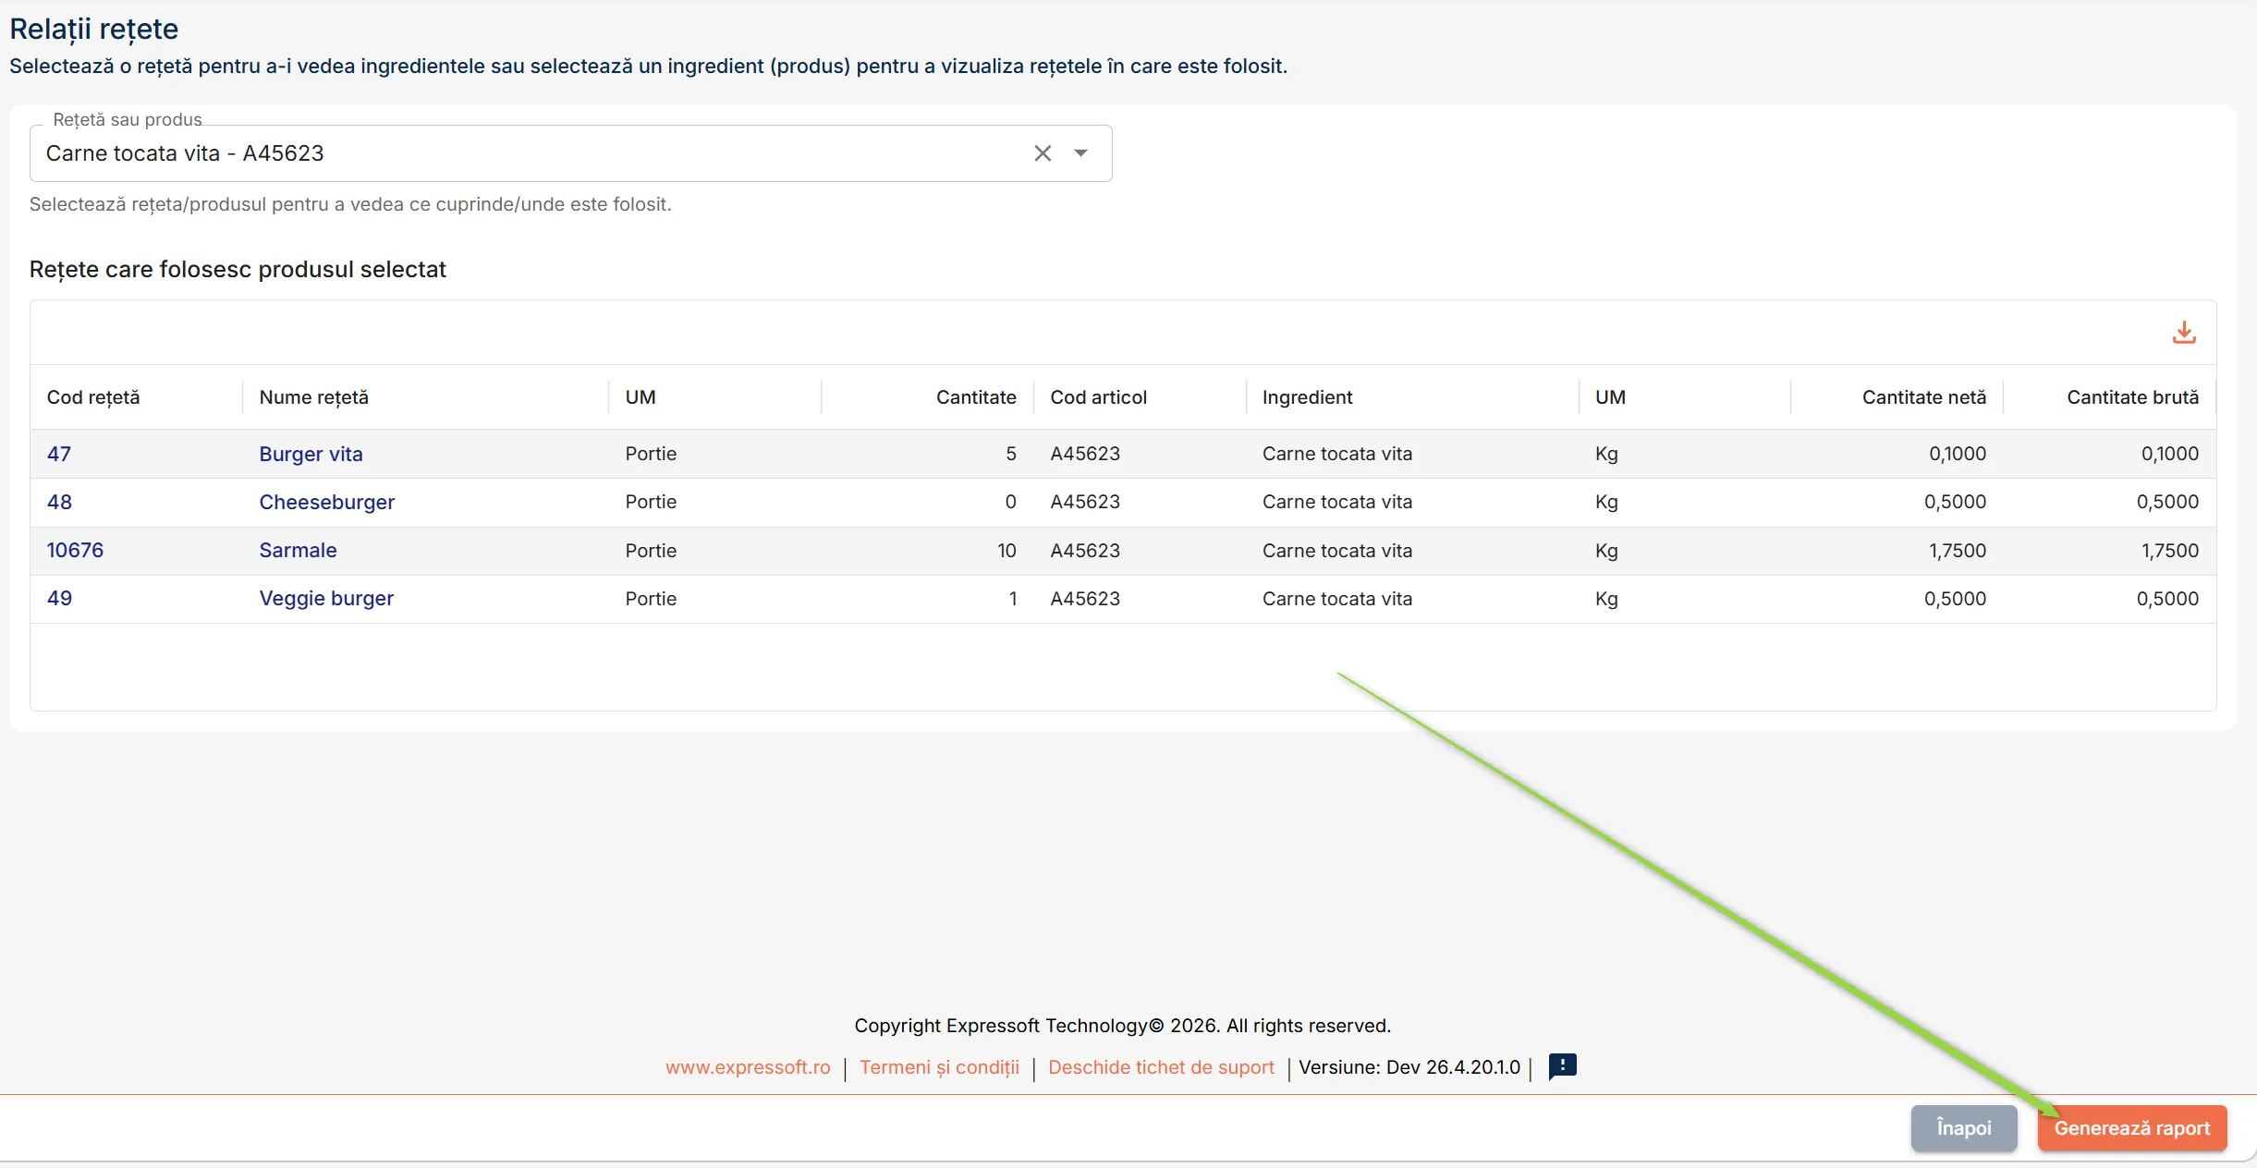Image resolution: width=2257 pixels, height=1168 pixels.
Task: Open the Burger vita recipe
Action: pos(311,454)
